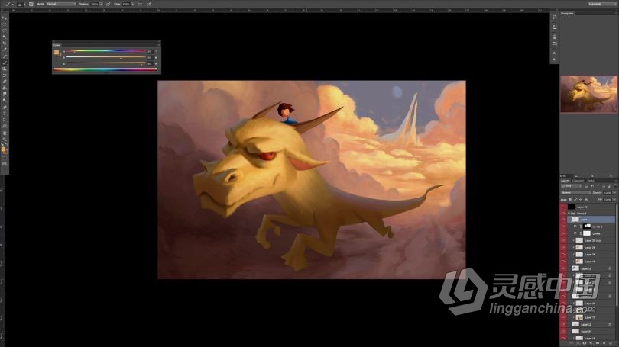Click the screen mode icon in toolbox
Image resolution: width=619 pixels, height=347 pixels.
[5, 164]
